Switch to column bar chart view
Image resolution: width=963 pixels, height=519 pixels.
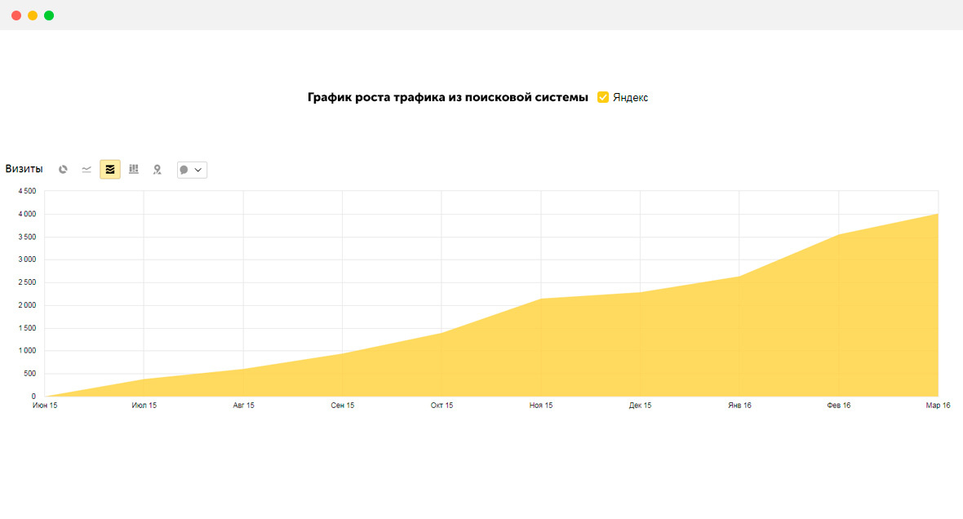(134, 169)
